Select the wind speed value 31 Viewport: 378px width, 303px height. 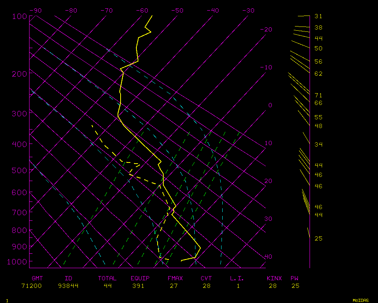318,16
